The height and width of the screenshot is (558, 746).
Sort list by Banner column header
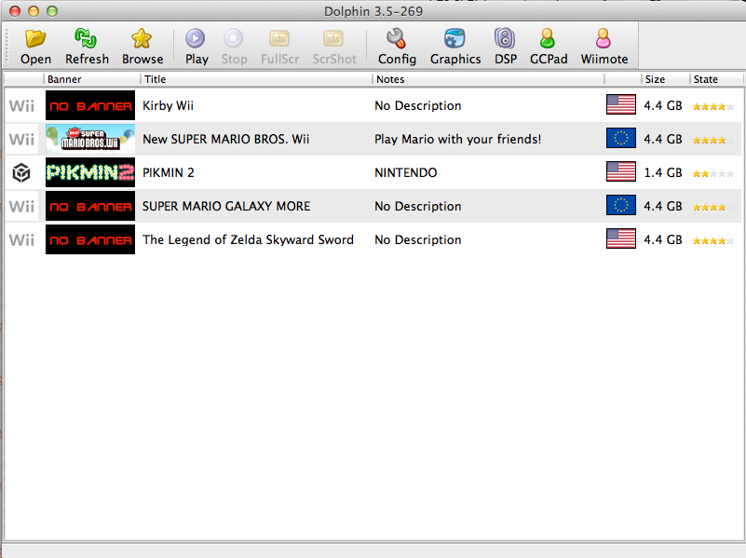tap(92, 79)
